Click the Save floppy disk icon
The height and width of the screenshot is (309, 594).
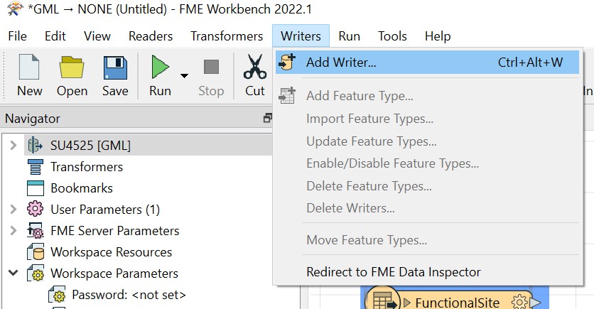point(115,67)
